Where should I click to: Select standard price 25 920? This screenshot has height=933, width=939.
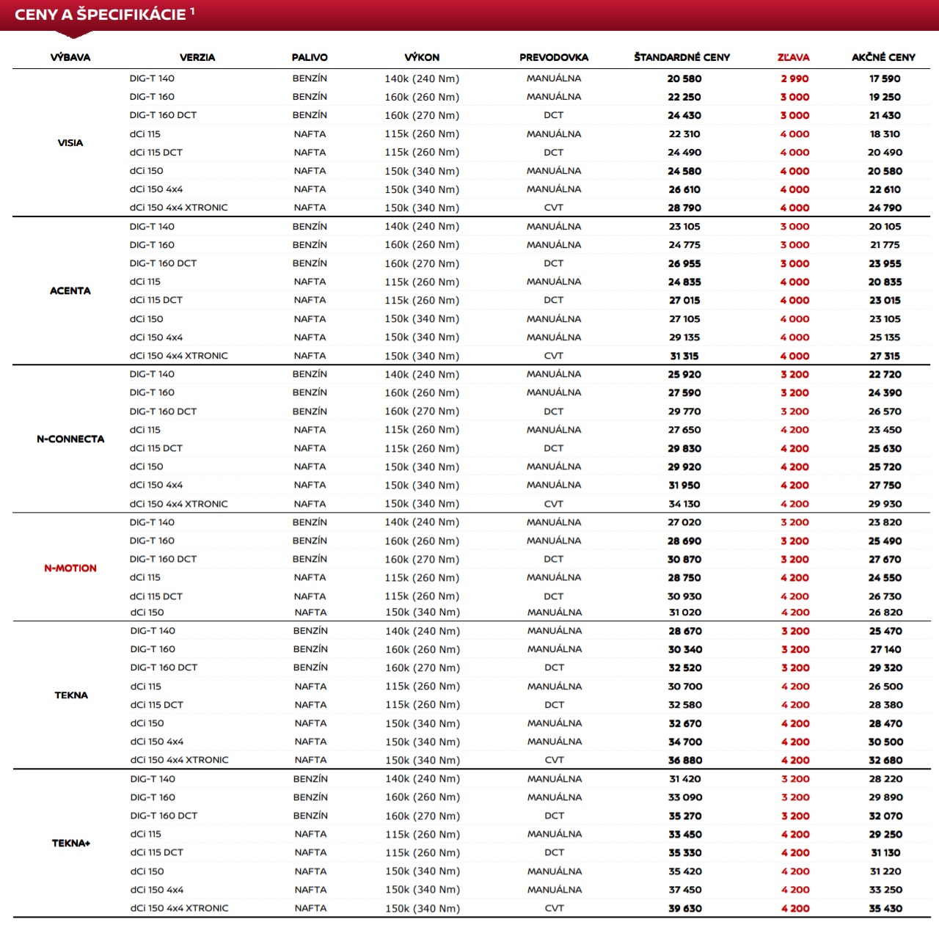click(x=684, y=375)
